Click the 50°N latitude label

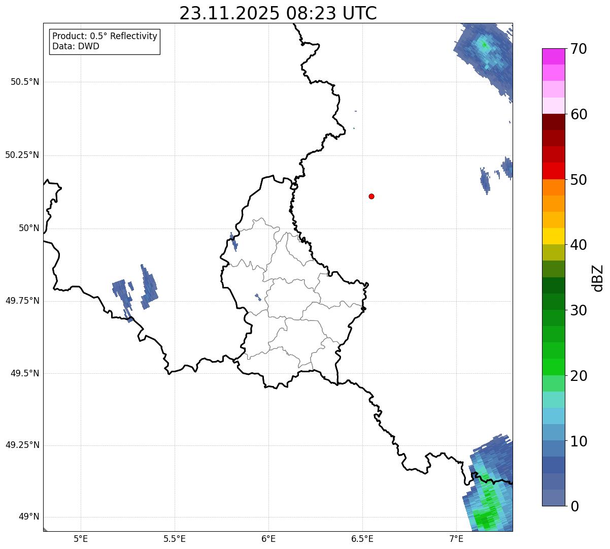pyautogui.click(x=29, y=228)
